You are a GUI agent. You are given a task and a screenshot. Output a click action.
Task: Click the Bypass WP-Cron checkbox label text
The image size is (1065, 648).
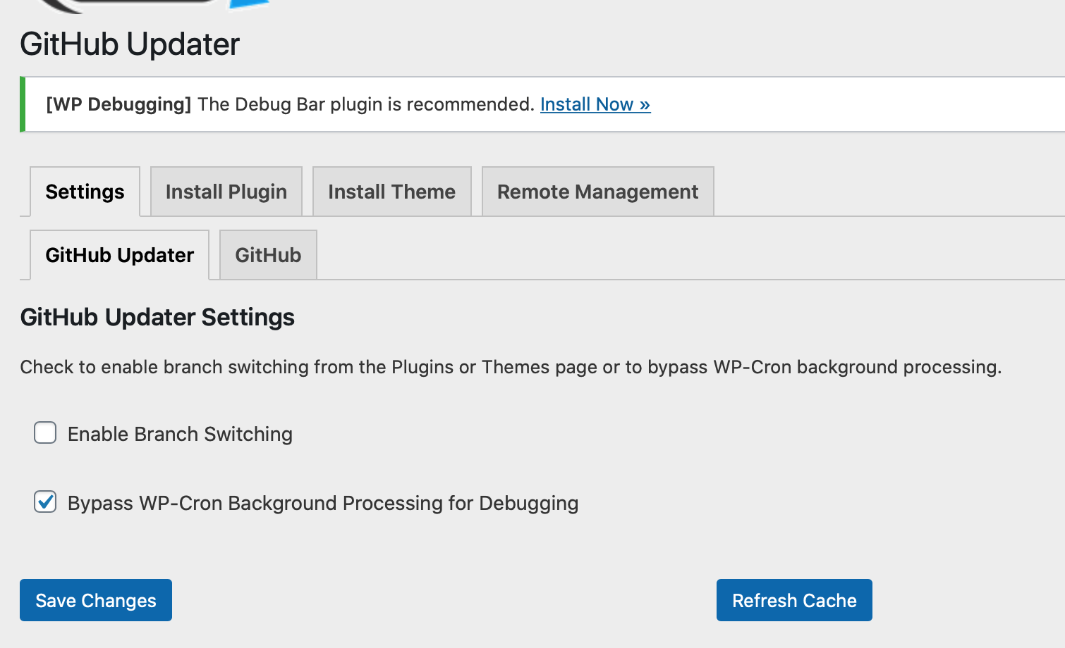322,503
